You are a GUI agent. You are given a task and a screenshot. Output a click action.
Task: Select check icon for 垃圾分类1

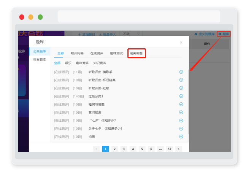[x=181, y=96]
